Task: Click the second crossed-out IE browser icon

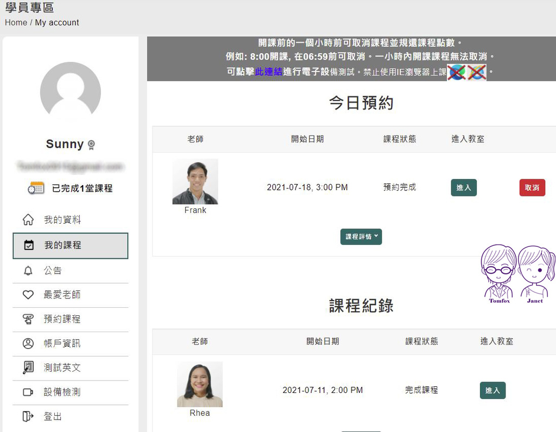Action: [477, 72]
